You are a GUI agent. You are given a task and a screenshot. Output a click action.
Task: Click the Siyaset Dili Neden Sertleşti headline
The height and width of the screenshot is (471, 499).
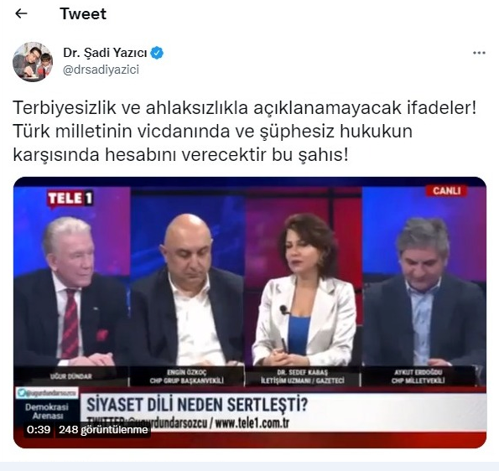coord(197,405)
